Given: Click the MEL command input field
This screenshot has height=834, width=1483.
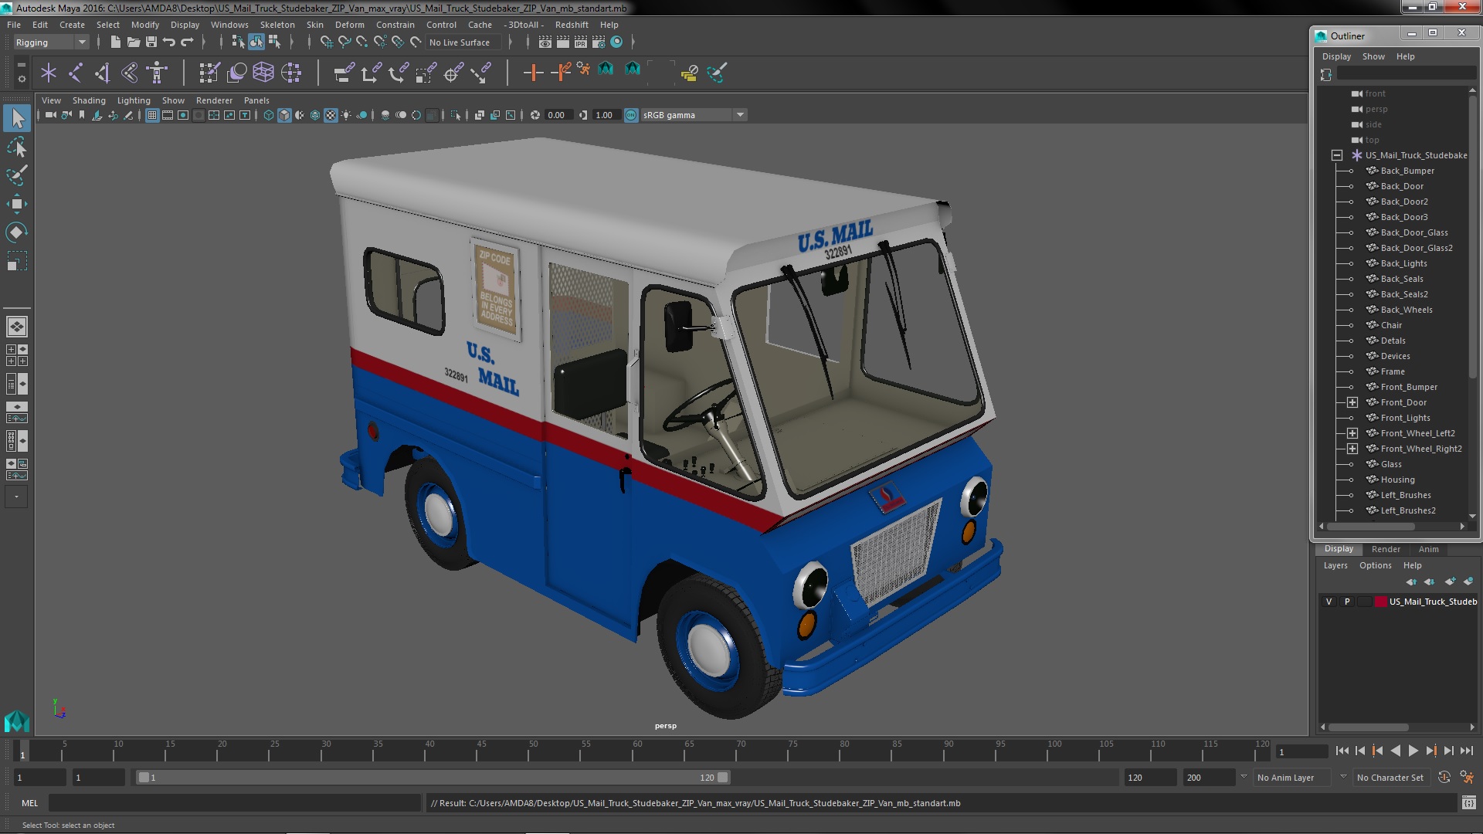Looking at the screenshot, I should (x=235, y=803).
